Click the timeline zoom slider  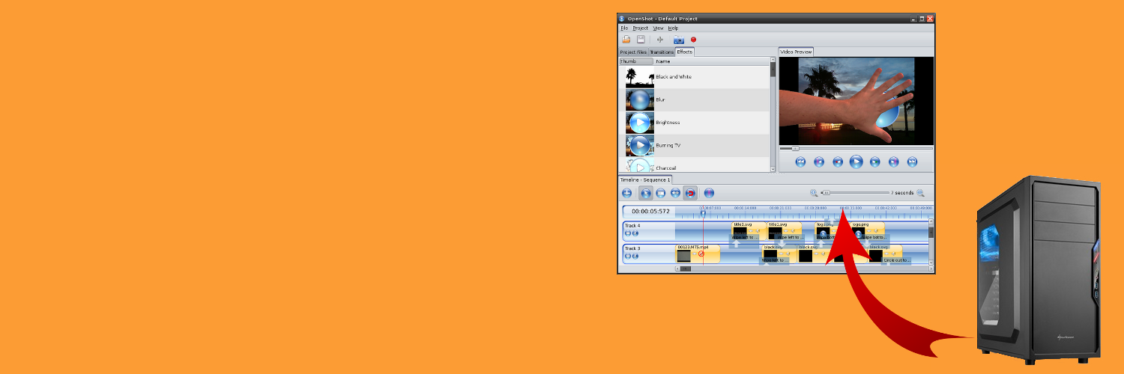(854, 193)
